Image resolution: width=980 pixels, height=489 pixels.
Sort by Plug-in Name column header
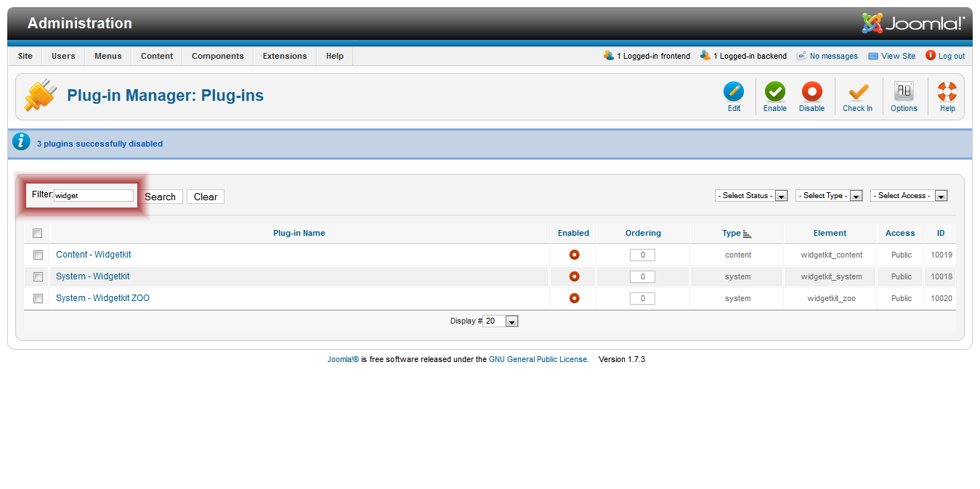(x=299, y=233)
